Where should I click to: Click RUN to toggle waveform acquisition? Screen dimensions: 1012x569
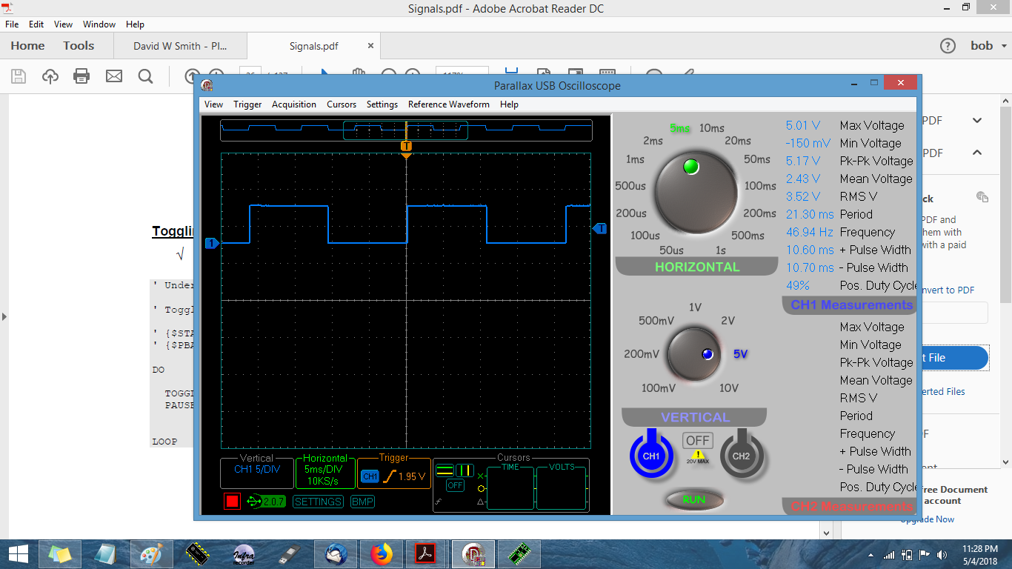[x=693, y=500]
